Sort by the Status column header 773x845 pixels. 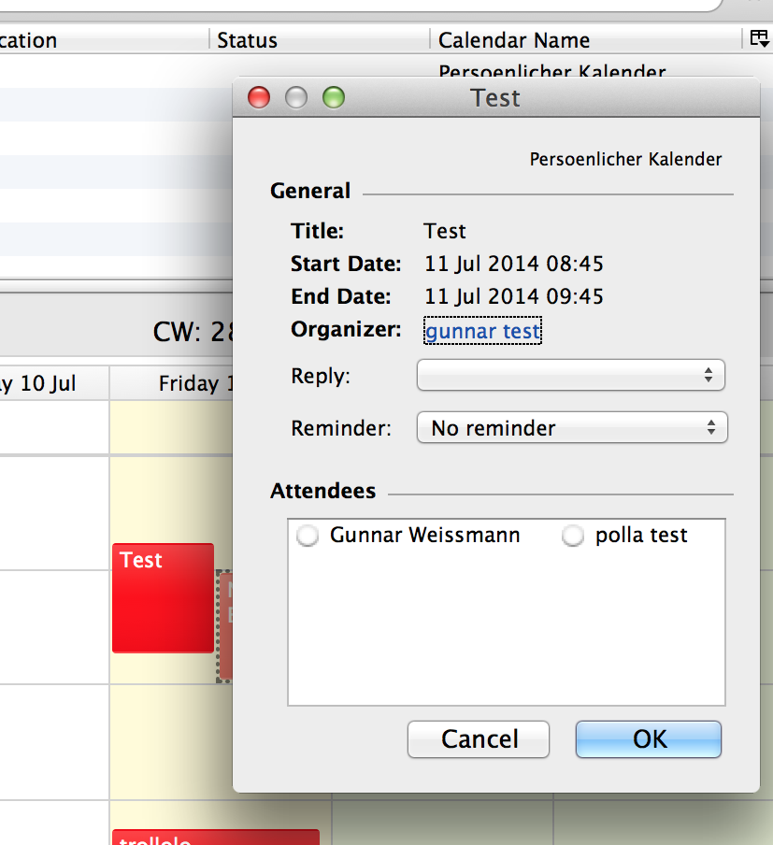318,40
